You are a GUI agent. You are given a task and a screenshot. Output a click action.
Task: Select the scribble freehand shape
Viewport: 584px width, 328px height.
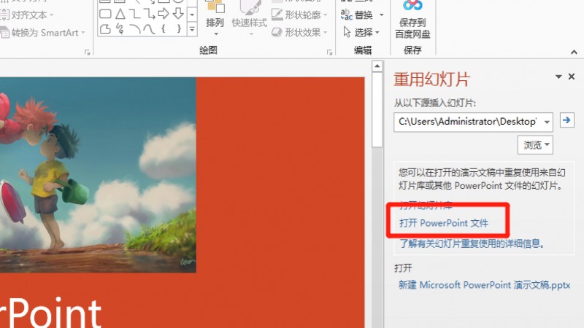click(120, 29)
